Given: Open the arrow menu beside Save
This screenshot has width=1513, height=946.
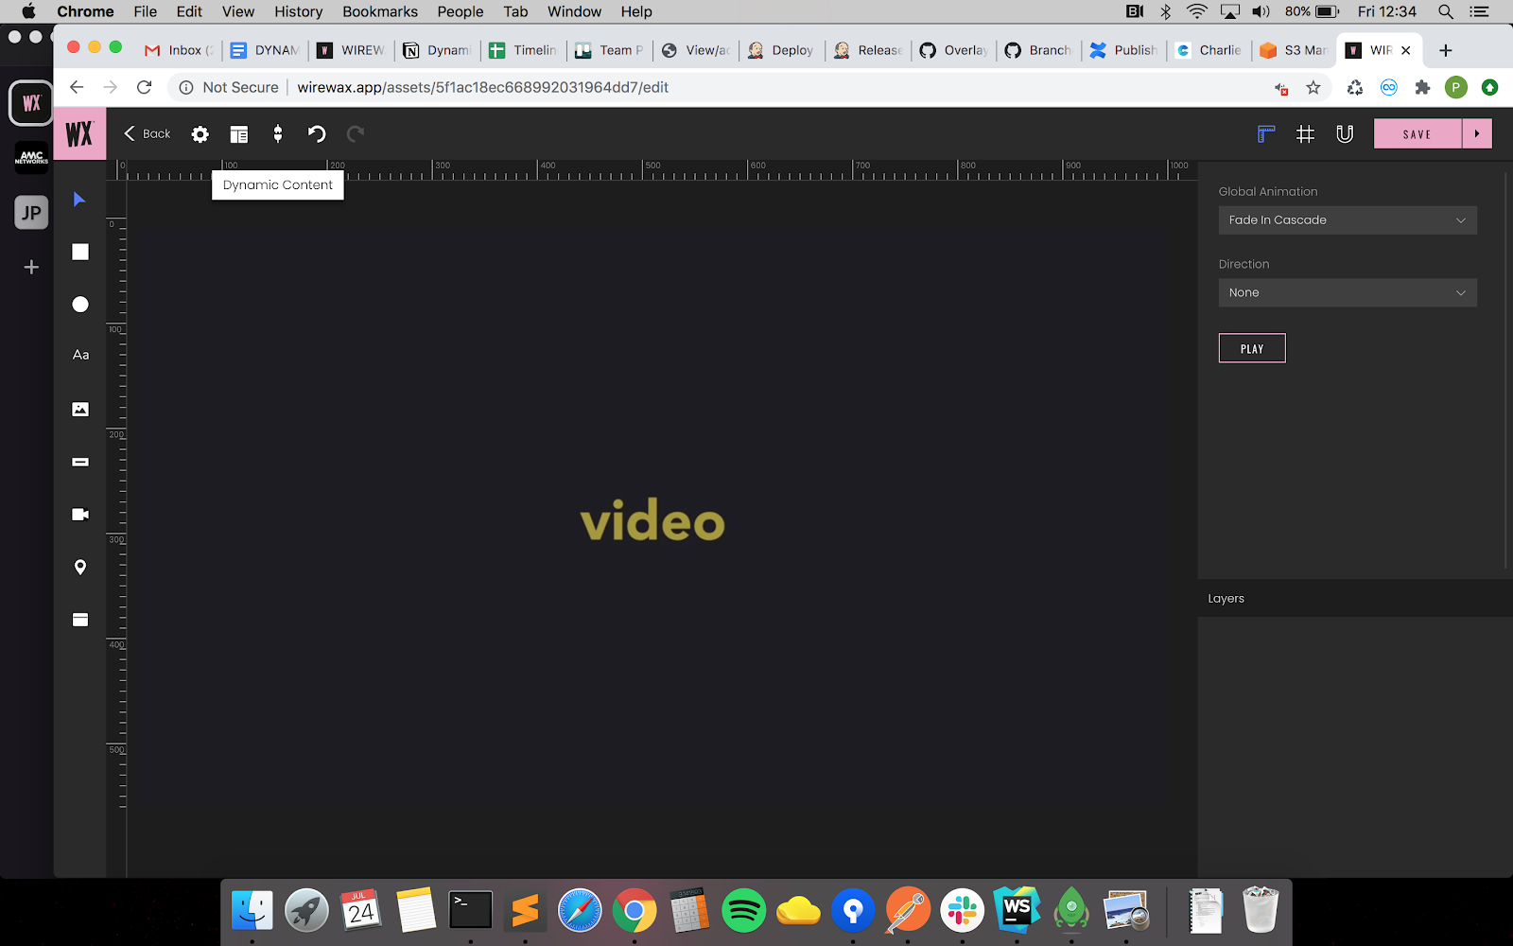Looking at the screenshot, I should (x=1476, y=134).
